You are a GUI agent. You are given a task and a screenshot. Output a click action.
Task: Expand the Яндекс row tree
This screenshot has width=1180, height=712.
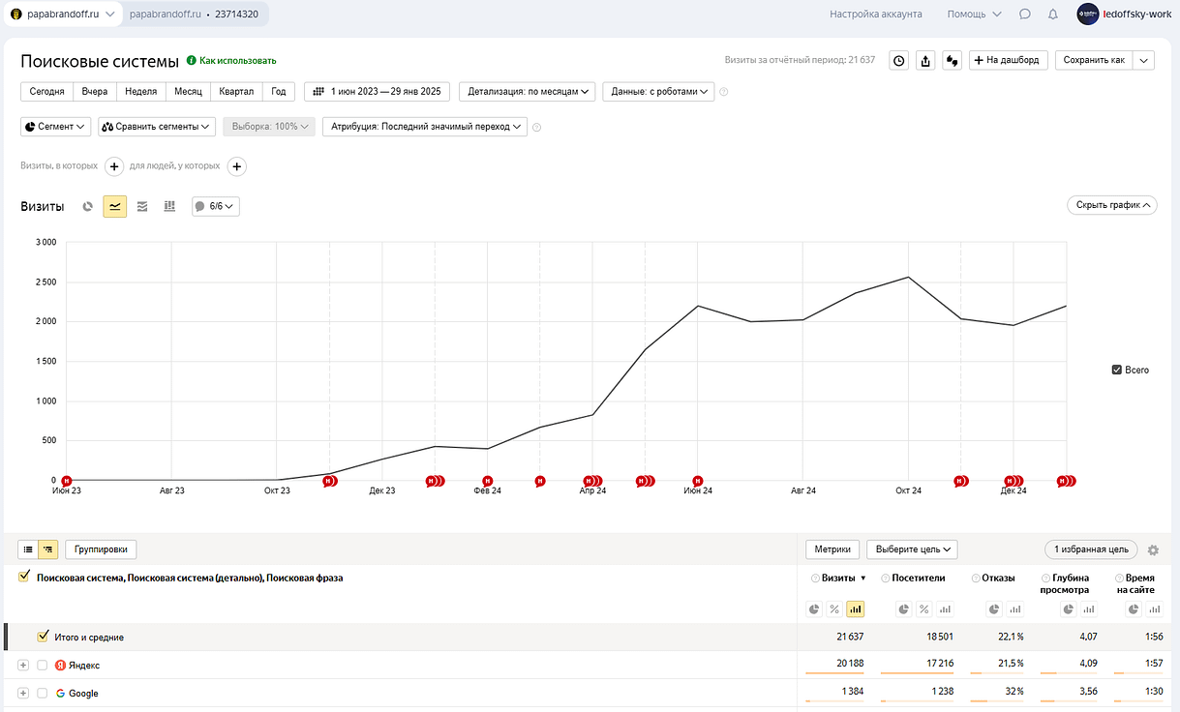point(23,666)
